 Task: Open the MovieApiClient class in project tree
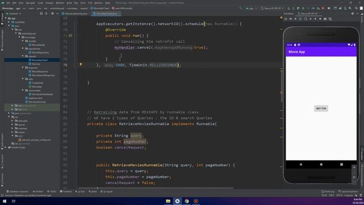tap(39, 60)
